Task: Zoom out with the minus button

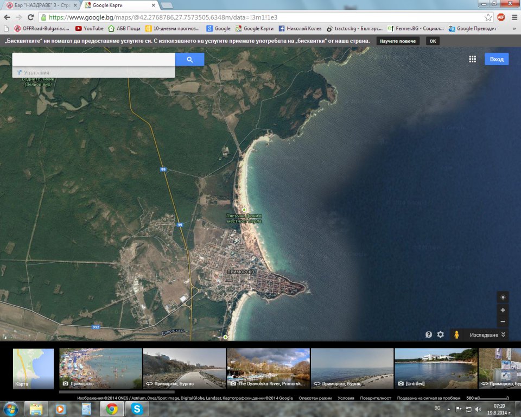Action: click(x=503, y=321)
